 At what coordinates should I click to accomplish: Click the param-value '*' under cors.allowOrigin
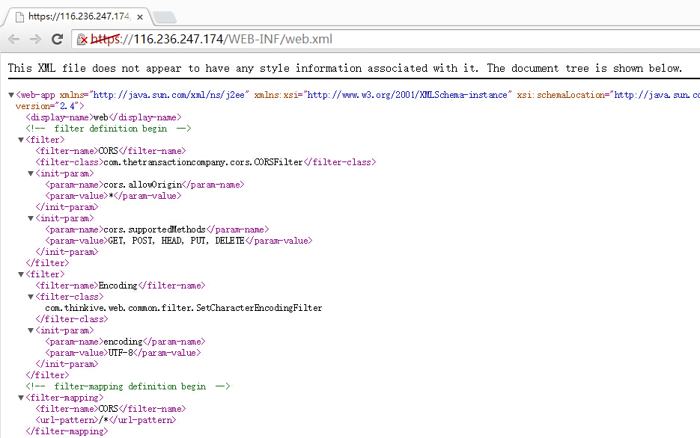pyautogui.click(x=111, y=196)
